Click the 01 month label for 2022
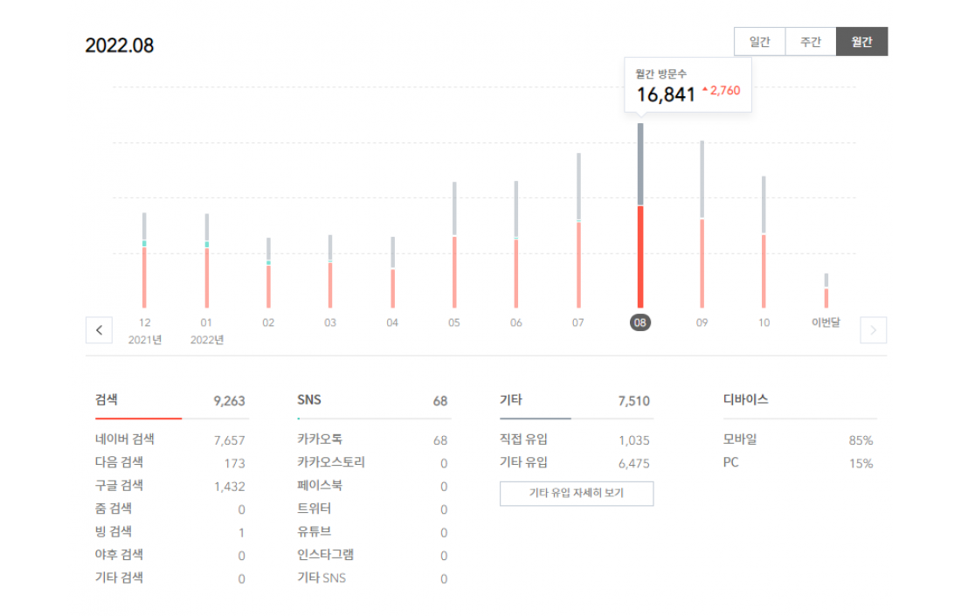The image size is (961, 616). pyautogui.click(x=206, y=322)
